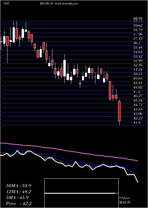Select the 46.37 price axis label

tap(138, 96)
